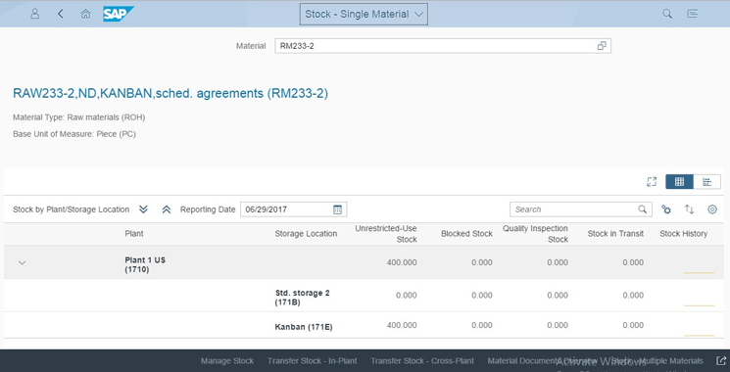Open the group settings icon beside search
This screenshot has height=372, width=730.
coord(666,209)
